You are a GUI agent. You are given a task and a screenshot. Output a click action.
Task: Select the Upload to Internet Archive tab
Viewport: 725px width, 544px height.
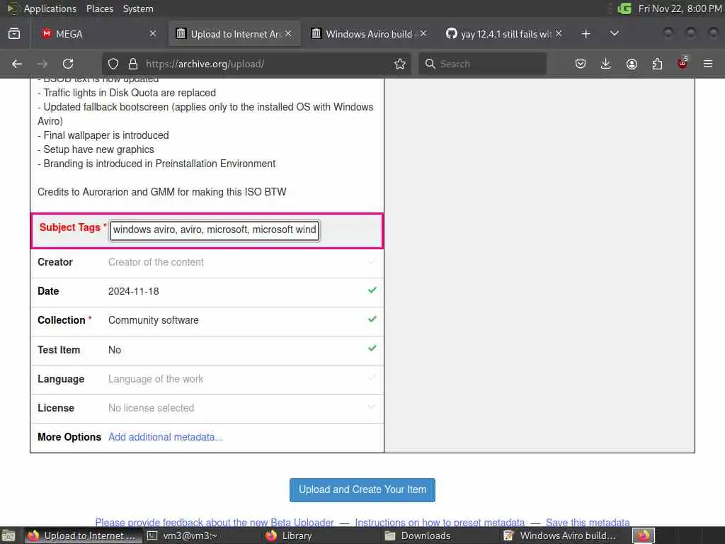[234, 34]
